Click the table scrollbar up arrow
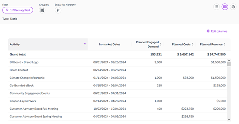 (229, 60)
